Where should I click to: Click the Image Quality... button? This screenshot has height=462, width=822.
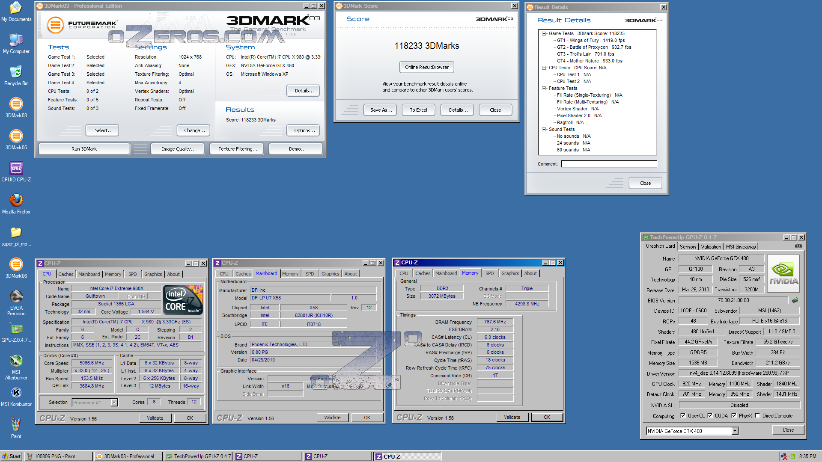coord(179,149)
